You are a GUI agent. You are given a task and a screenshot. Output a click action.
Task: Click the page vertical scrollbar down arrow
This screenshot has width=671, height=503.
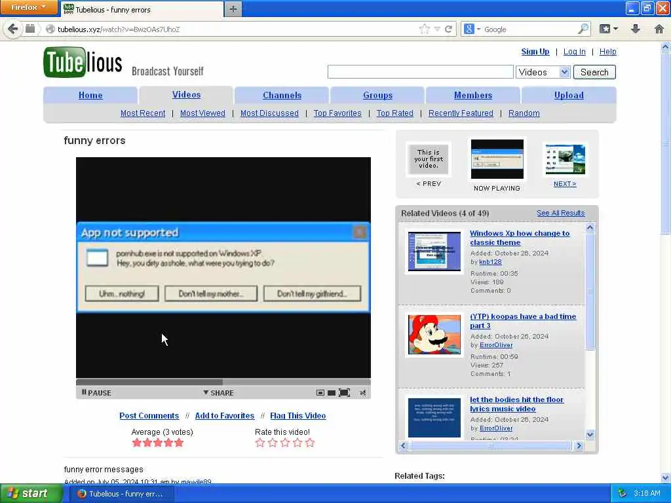[666, 477]
